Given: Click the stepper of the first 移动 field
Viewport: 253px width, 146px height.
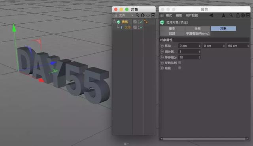Looking at the screenshot, I should click(x=200, y=46).
